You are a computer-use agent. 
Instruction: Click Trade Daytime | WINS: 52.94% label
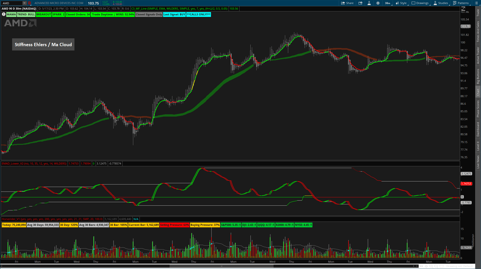click(x=113, y=14)
